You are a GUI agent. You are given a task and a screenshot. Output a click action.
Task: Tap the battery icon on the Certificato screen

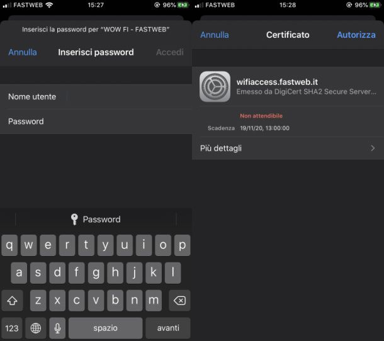(x=375, y=5)
